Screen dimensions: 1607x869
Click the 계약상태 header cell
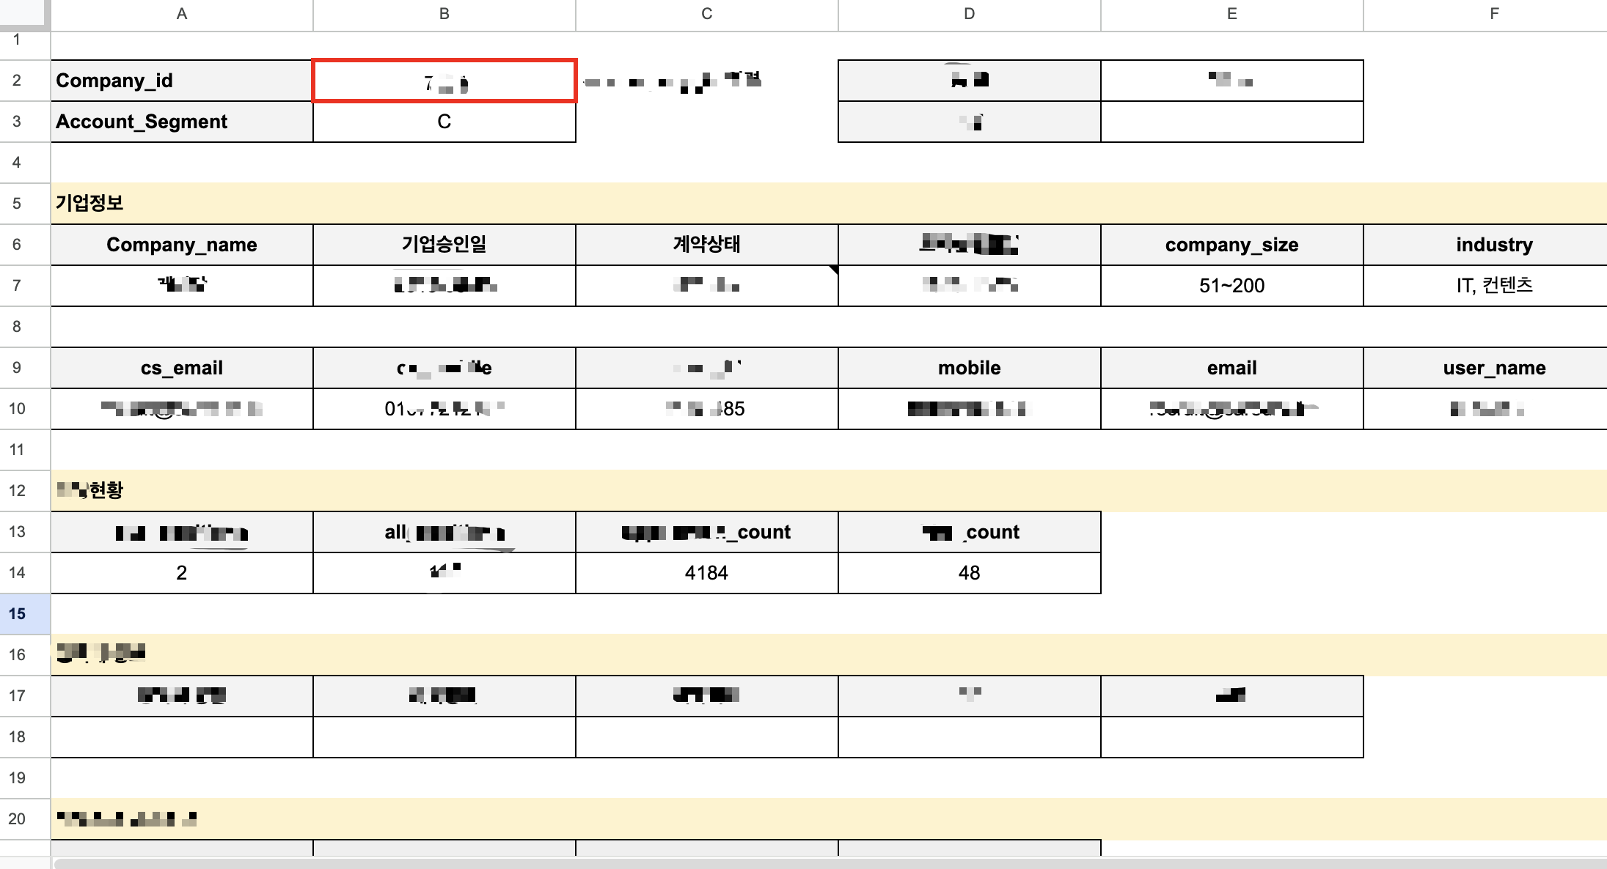pos(706,245)
